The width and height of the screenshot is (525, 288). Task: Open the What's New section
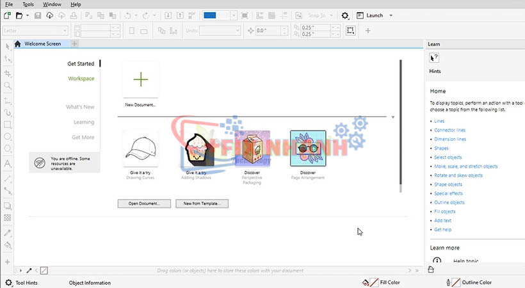tap(80, 107)
